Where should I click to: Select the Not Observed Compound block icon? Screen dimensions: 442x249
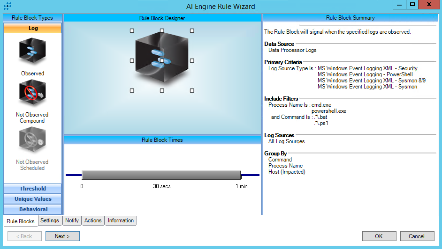pyautogui.click(x=32, y=93)
